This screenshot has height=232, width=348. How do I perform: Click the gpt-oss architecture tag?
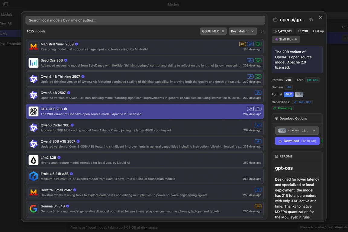pyautogui.click(x=312, y=80)
